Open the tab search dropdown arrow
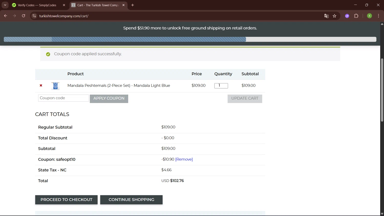Screen dimensions: 384x216 (x=5, y=5)
